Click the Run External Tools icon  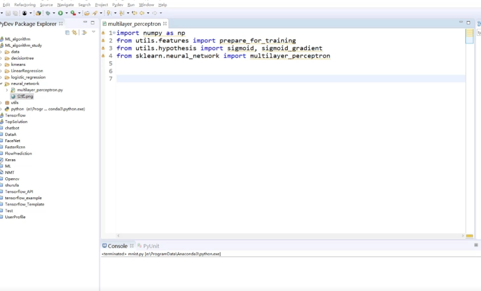[73, 13]
